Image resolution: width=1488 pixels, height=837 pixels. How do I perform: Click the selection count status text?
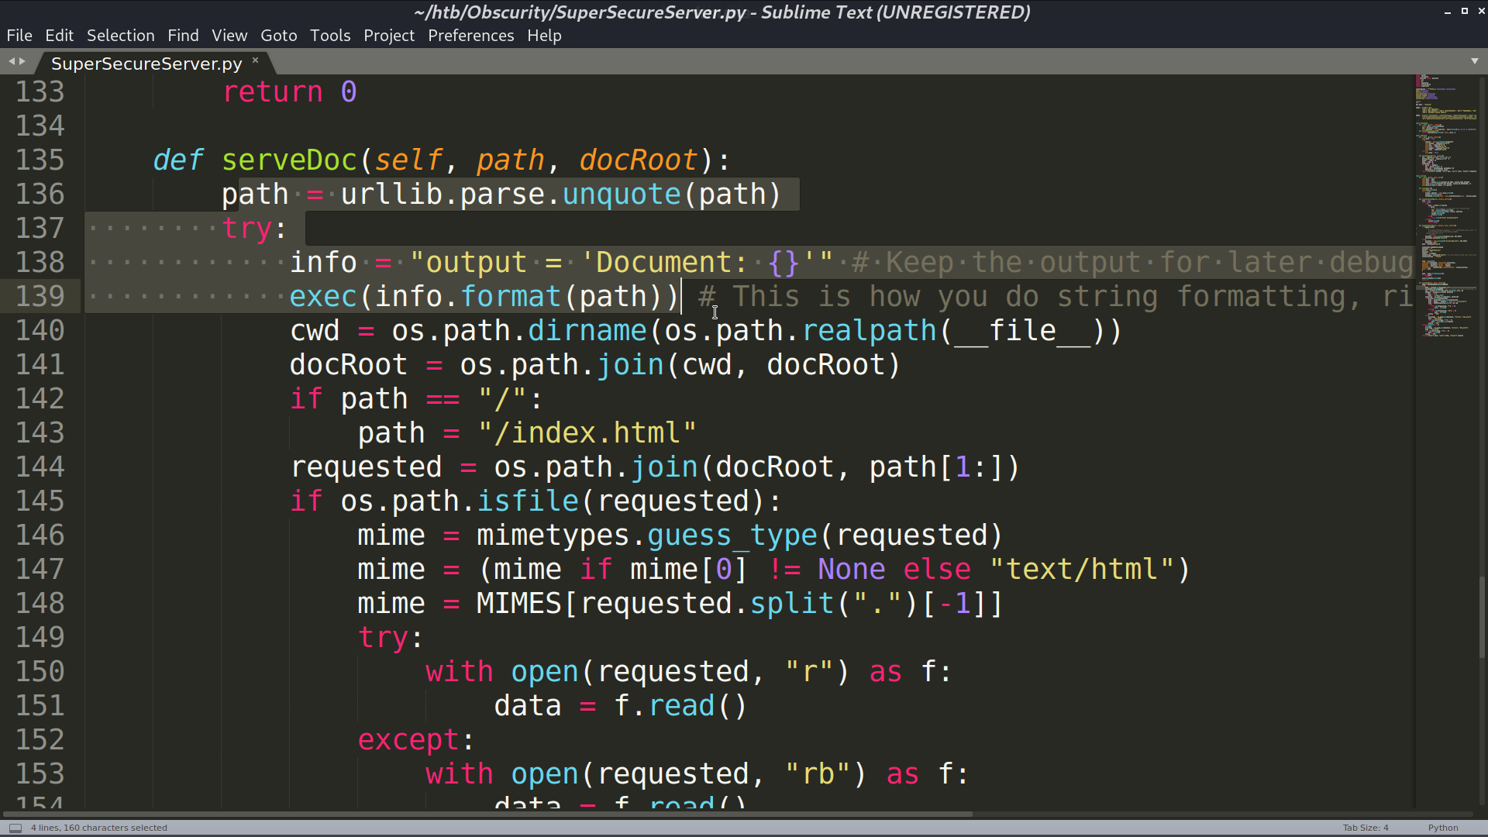[99, 828]
